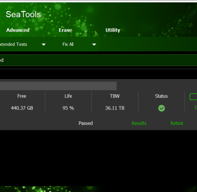Open the test Results link
This screenshot has height=192, width=197.
(139, 123)
